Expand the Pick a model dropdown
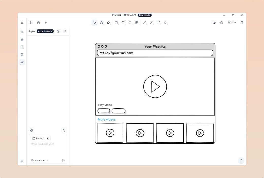The width and height of the screenshot is (264, 178). click(x=40, y=160)
